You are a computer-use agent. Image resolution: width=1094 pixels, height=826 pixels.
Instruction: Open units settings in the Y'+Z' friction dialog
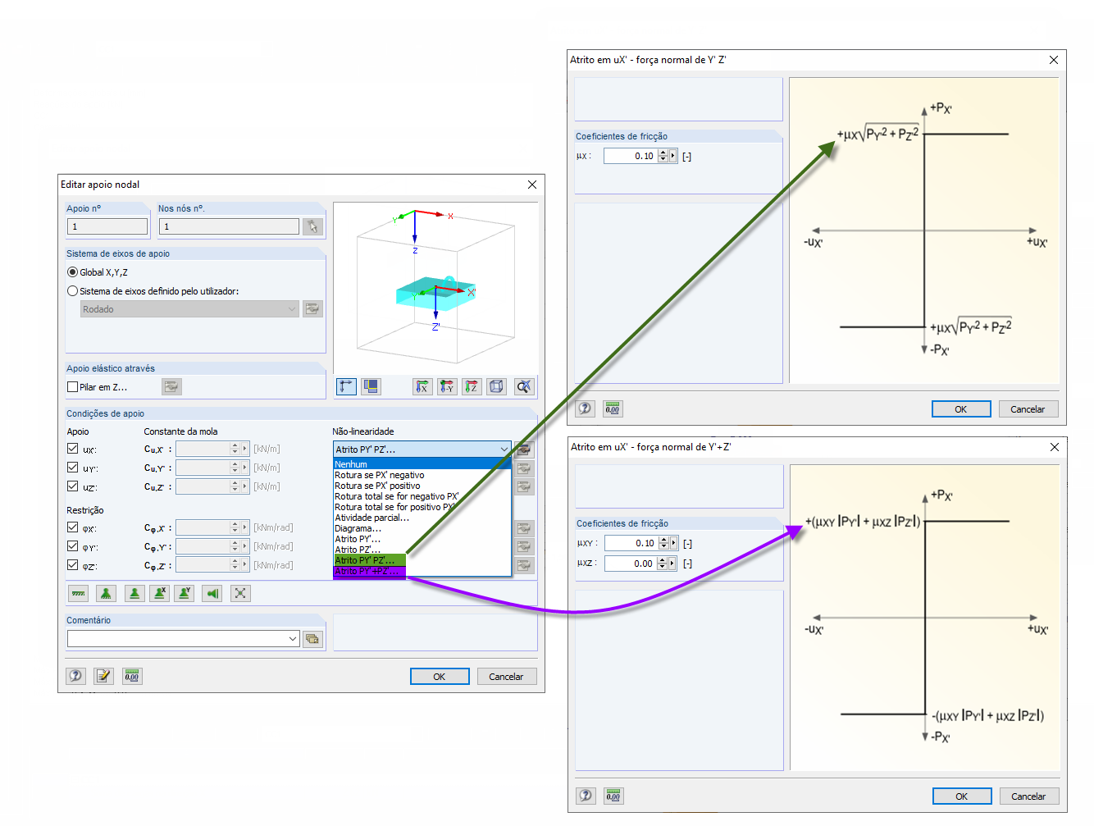click(613, 796)
